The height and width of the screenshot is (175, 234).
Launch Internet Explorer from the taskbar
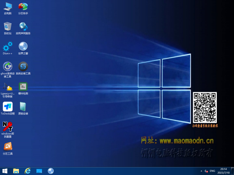(x=28, y=171)
